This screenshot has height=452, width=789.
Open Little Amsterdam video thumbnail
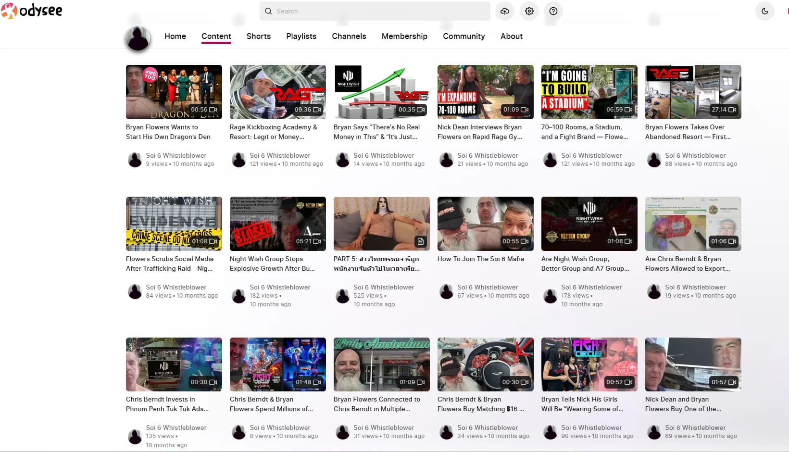(382, 364)
